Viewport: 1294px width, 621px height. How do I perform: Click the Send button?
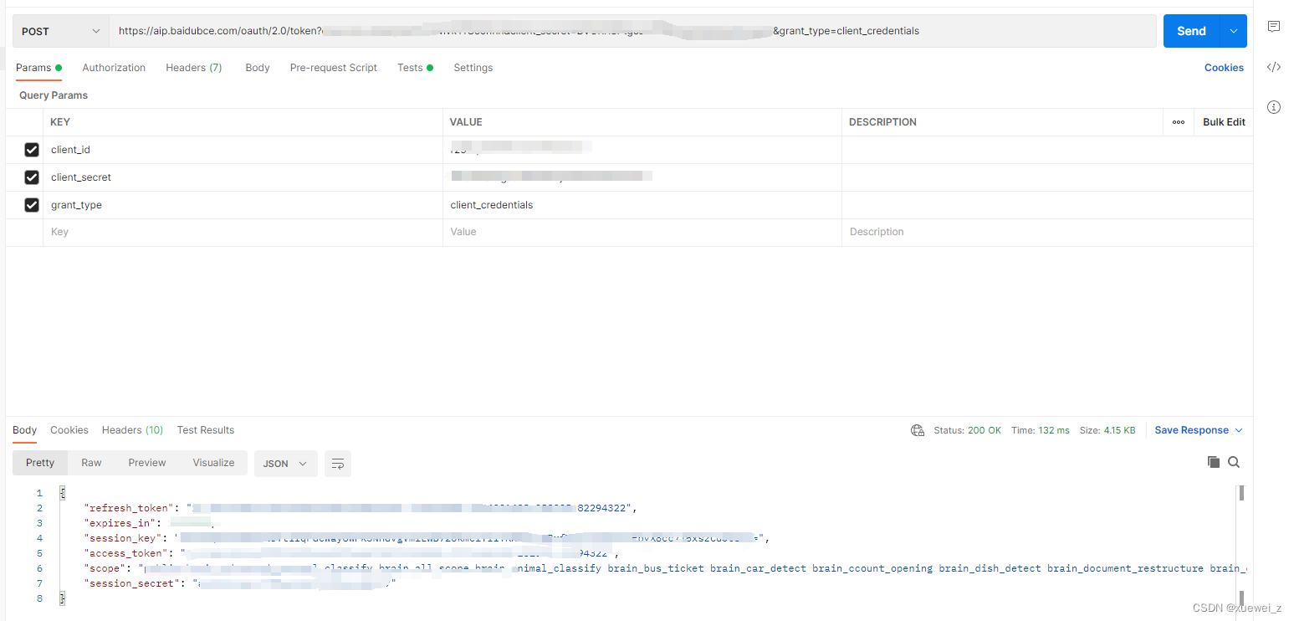click(x=1191, y=30)
